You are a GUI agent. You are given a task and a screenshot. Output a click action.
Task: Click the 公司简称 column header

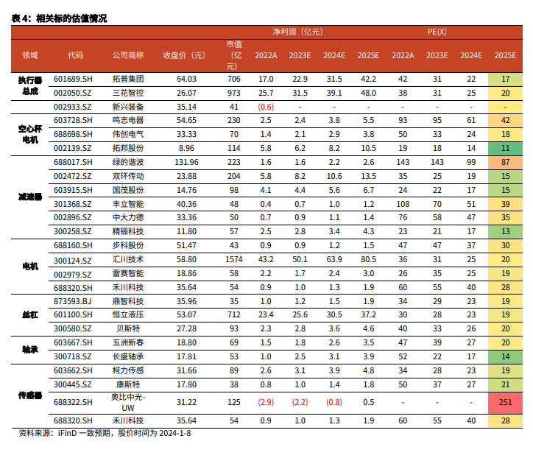click(x=128, y=55)
